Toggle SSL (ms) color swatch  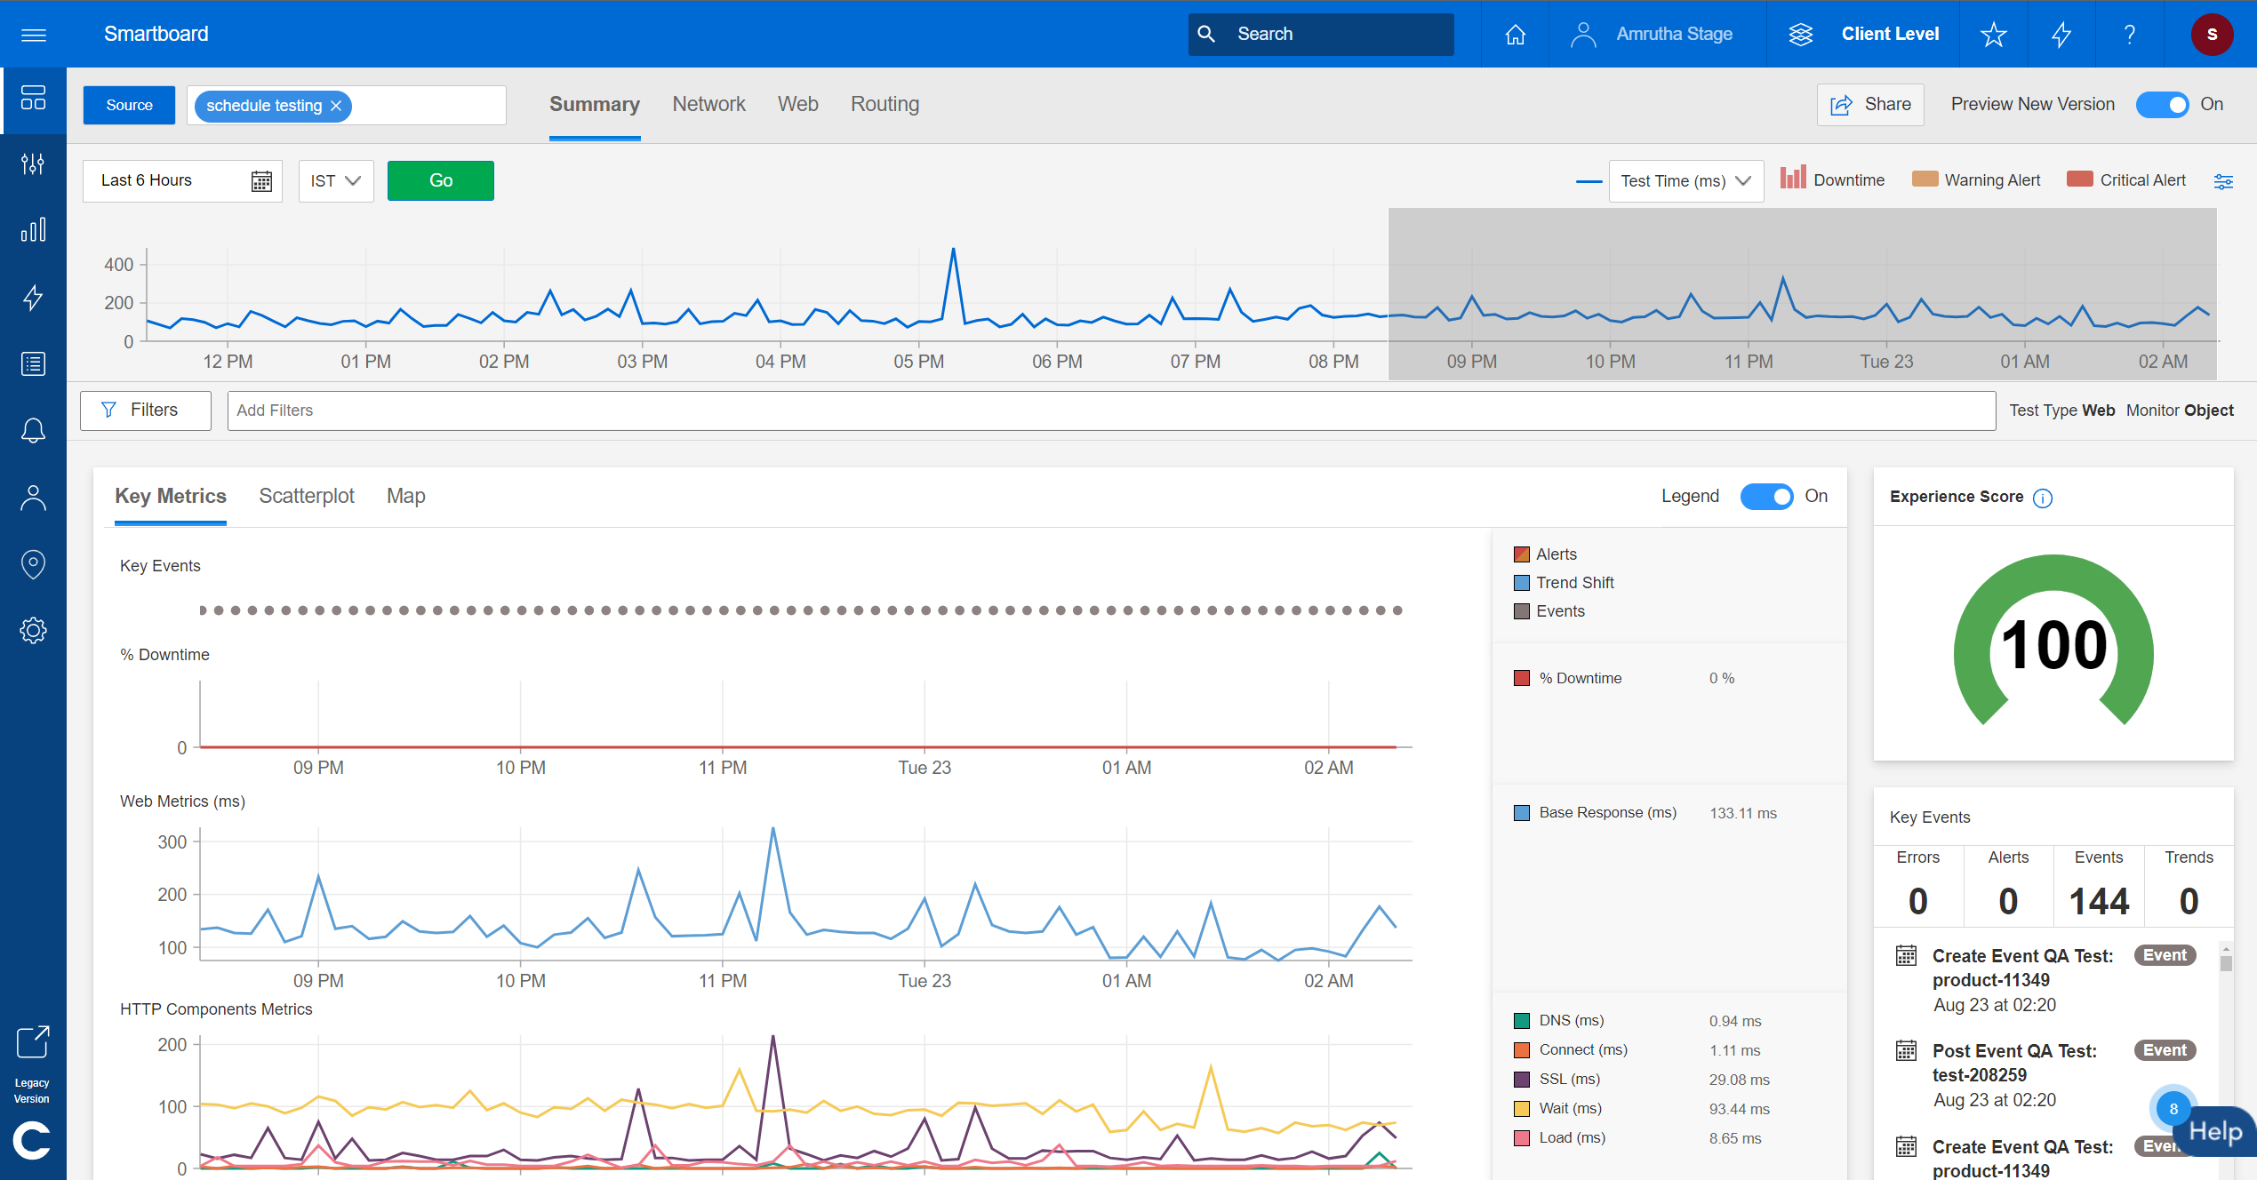click(x=1522, y=1080)
